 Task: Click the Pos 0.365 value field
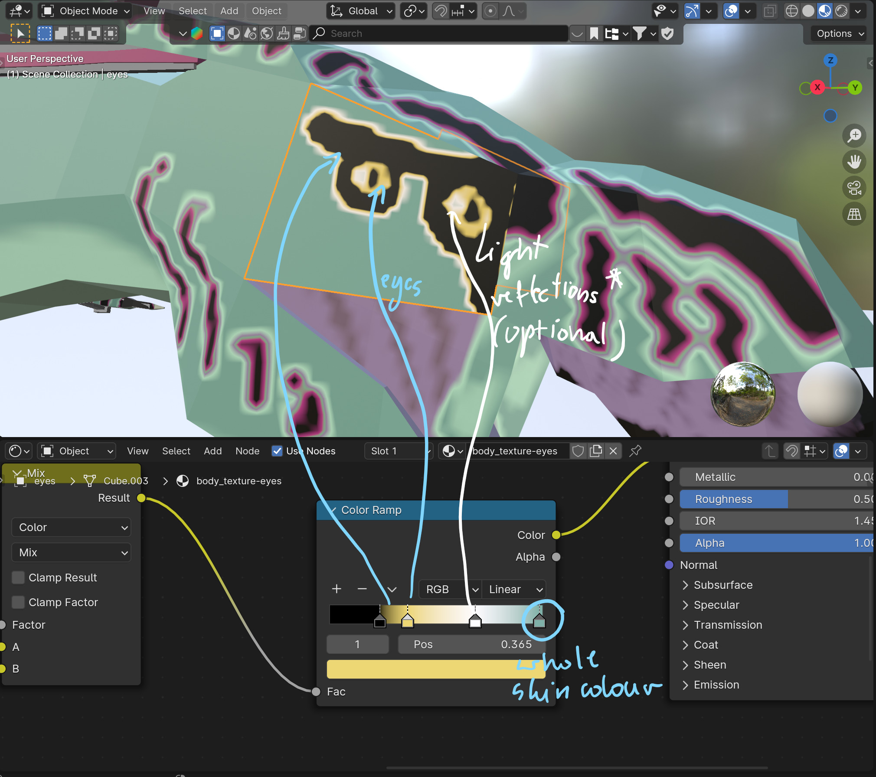472,644
